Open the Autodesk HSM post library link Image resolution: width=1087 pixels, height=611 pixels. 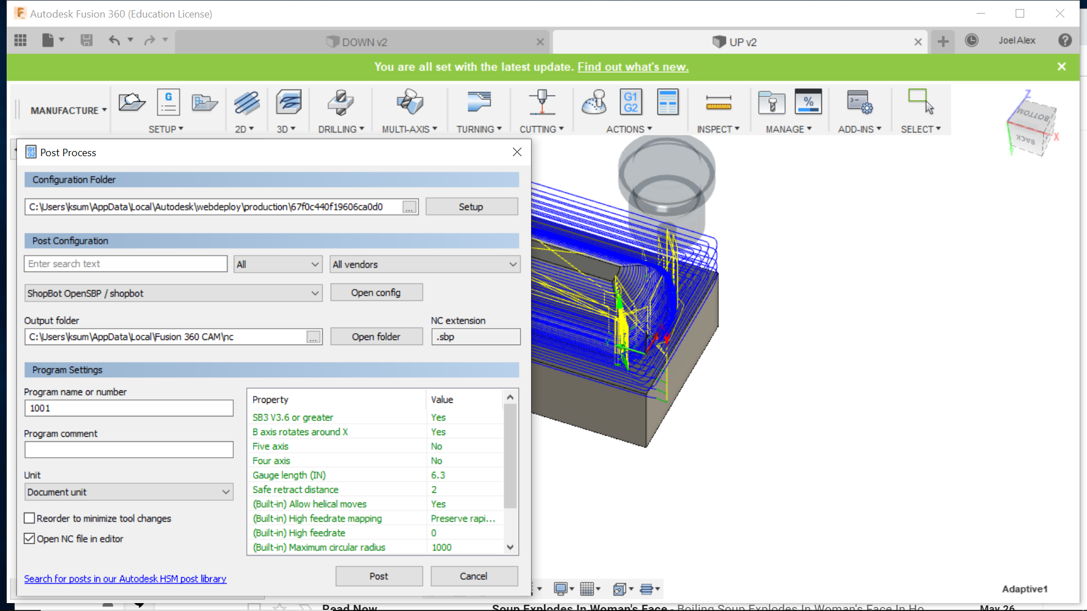click(125, 579)
